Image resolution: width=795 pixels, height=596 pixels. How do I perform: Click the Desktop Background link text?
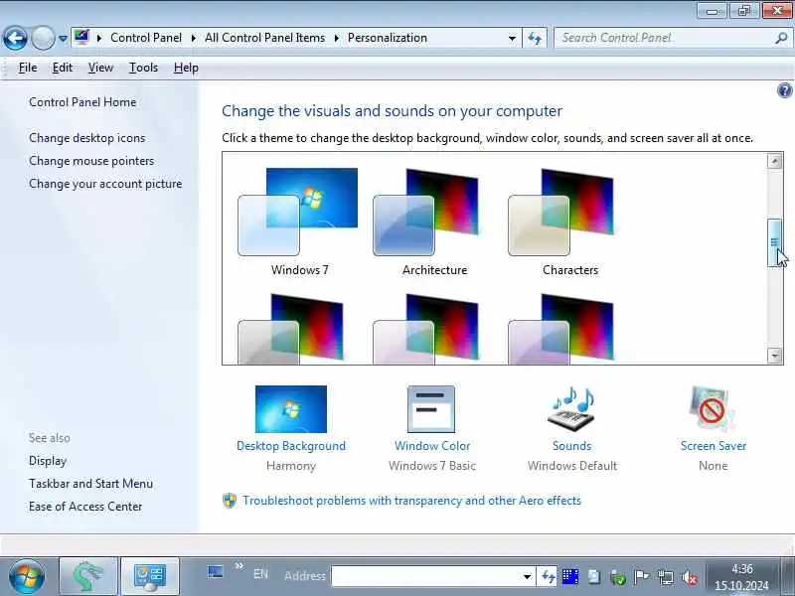coord(291,446)
